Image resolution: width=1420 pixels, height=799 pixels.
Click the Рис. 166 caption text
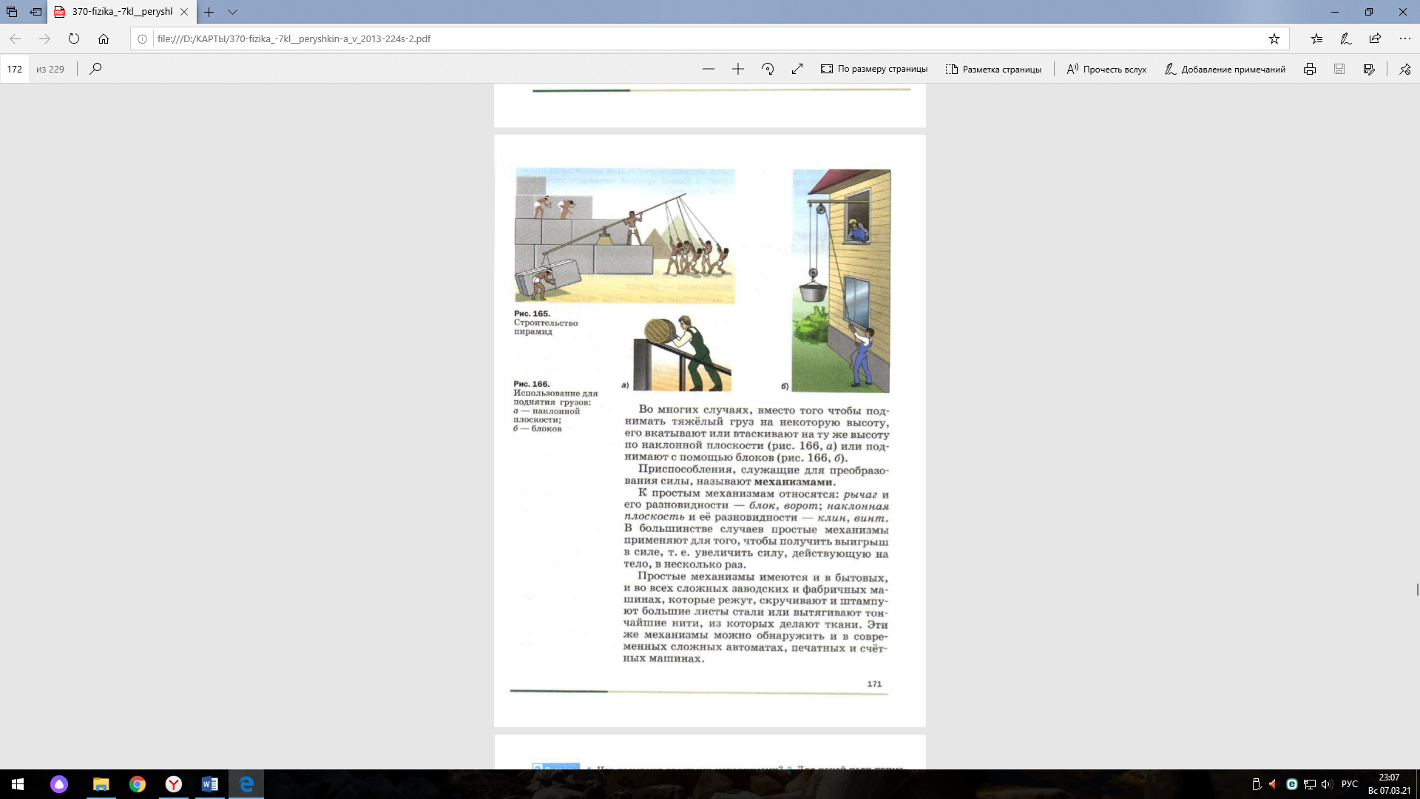click(x=555, y=406)
